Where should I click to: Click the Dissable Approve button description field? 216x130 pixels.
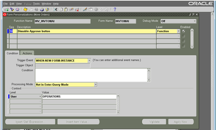[x=87, y=31]
